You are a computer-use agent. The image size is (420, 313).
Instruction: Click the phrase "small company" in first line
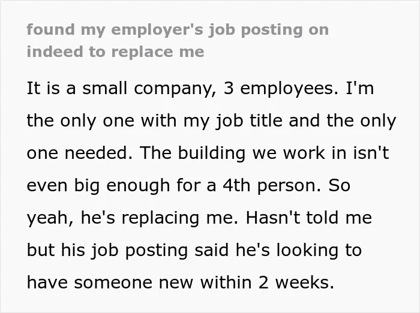pos(147,89)
